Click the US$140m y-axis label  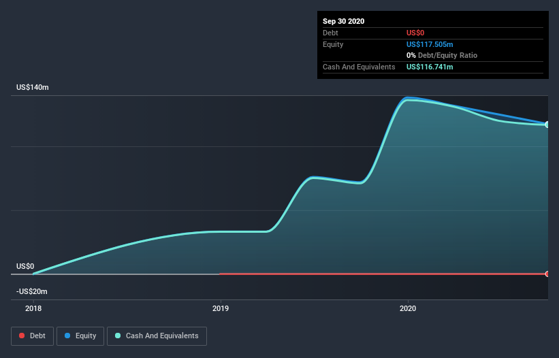coord(33,87)
